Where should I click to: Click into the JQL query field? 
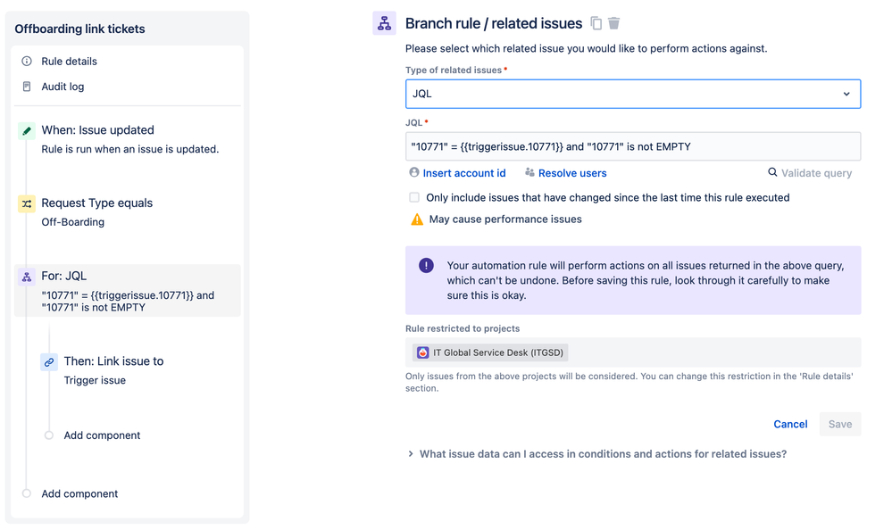point(632,146)
